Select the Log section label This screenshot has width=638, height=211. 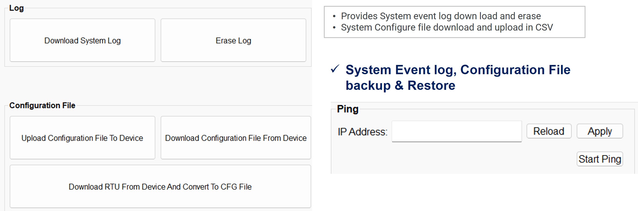click(x=16, y=8)
